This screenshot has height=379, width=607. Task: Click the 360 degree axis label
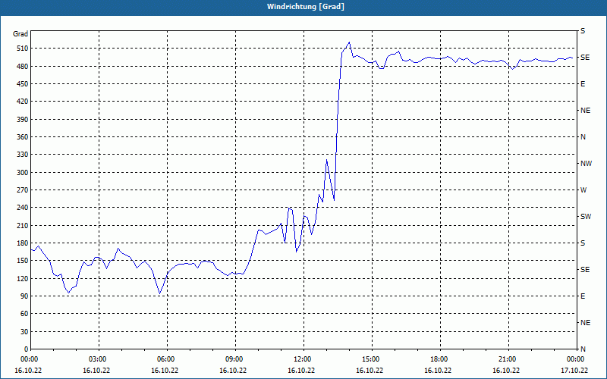[x=23, y=137]
